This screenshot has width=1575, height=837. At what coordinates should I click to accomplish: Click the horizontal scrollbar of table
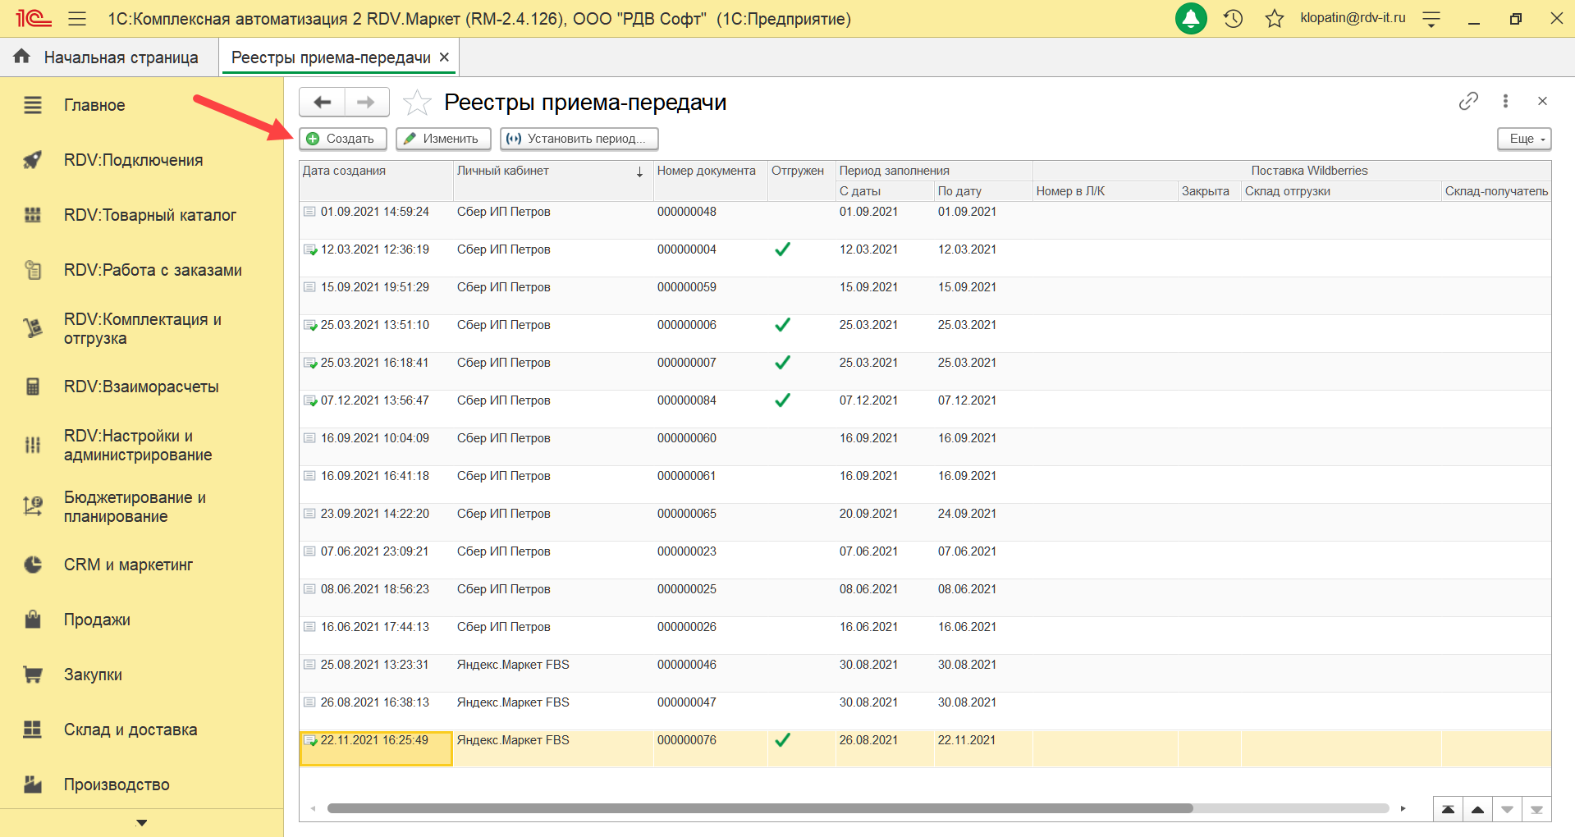759,808
